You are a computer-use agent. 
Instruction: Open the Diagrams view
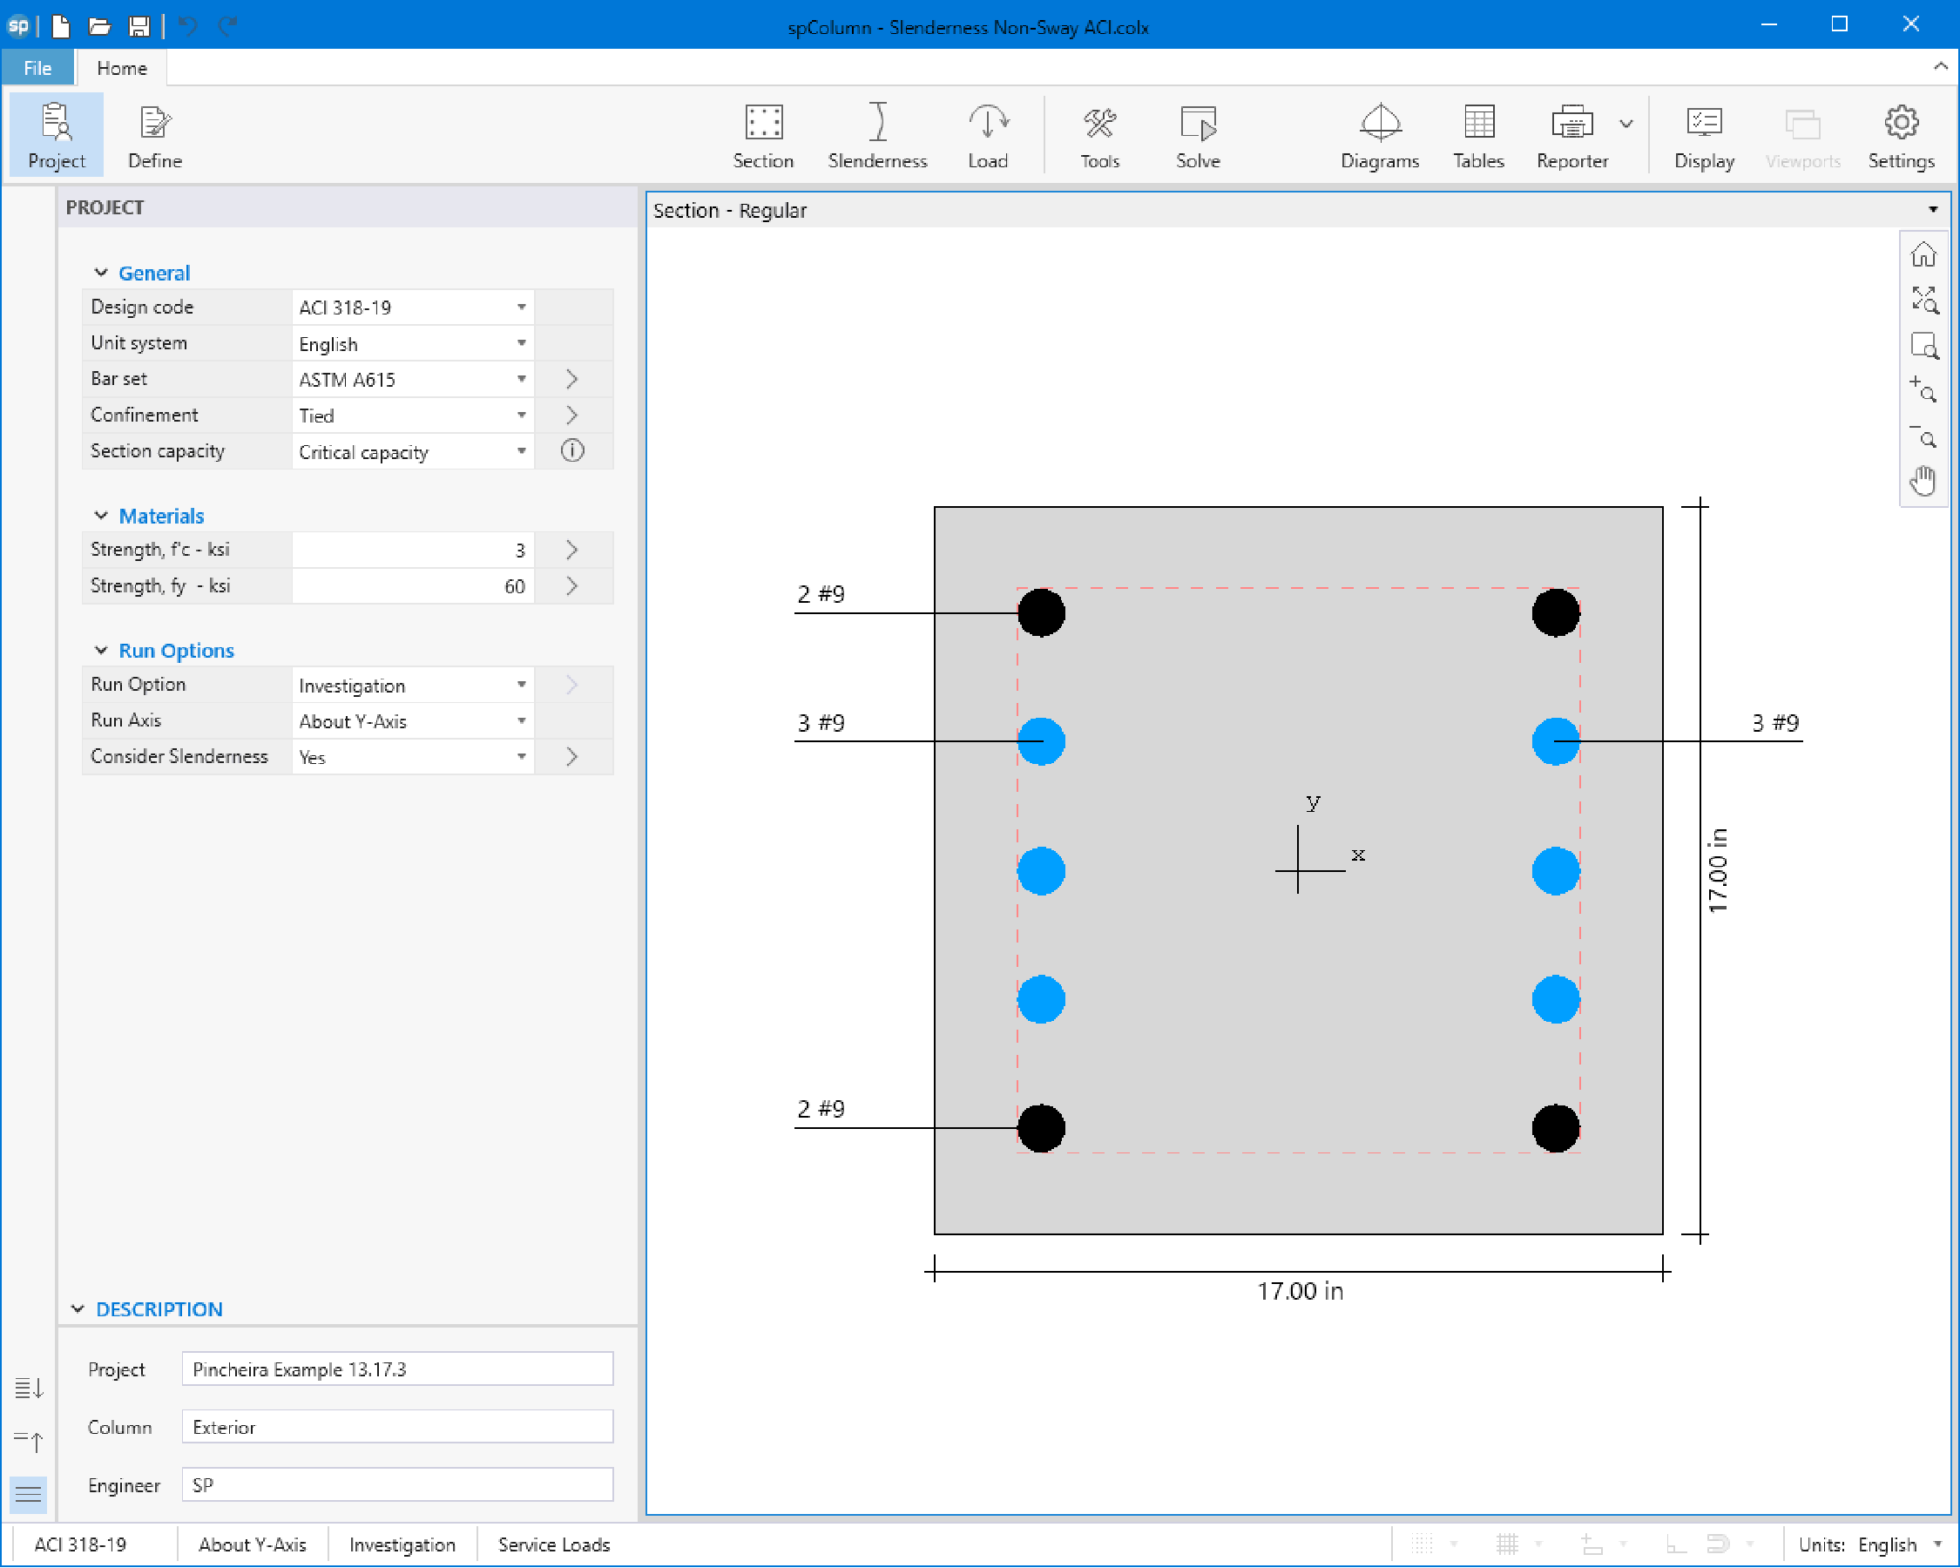click(1379, 134)
